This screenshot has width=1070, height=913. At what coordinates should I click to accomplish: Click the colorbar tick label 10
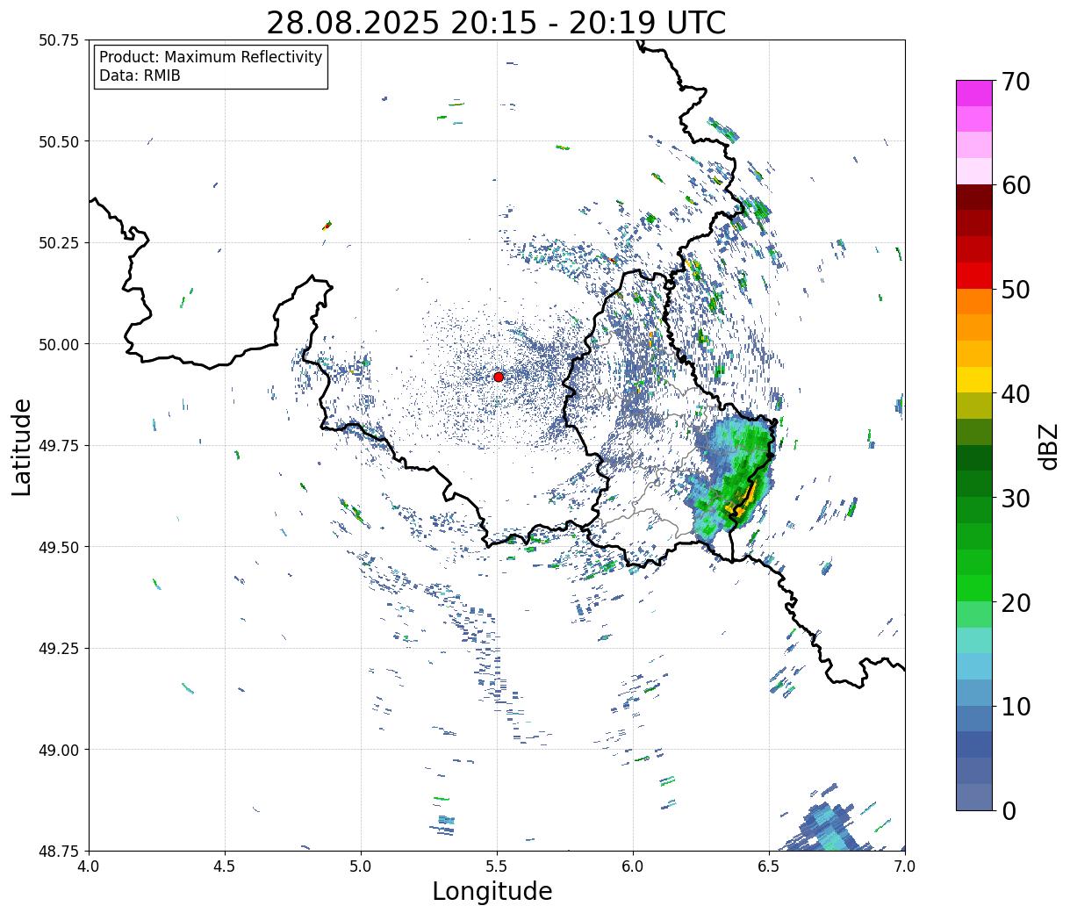click(1016, 706)
